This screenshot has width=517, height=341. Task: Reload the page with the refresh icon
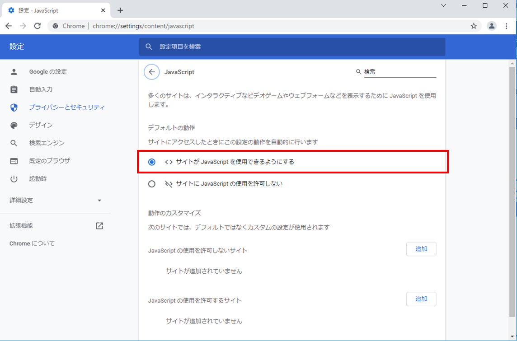[x=38, y=26]
